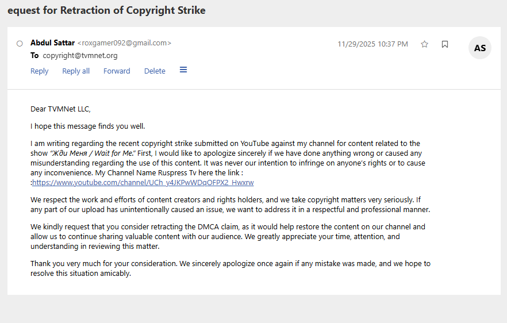
Task: Choose Reply all for this message
Action: 76,71
